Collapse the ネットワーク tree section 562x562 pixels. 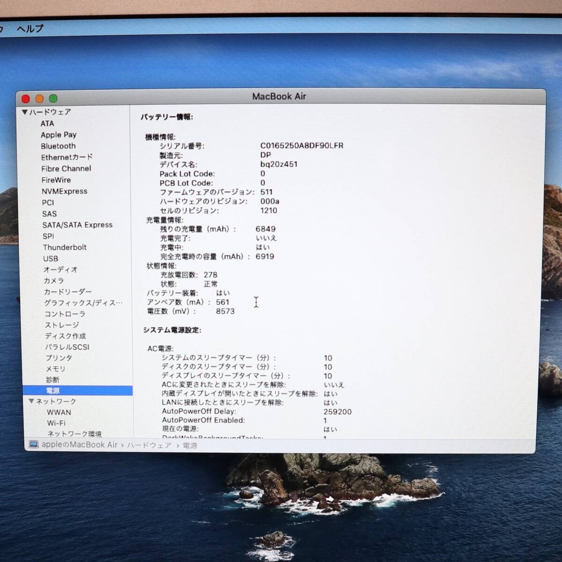tap(31, 401)
